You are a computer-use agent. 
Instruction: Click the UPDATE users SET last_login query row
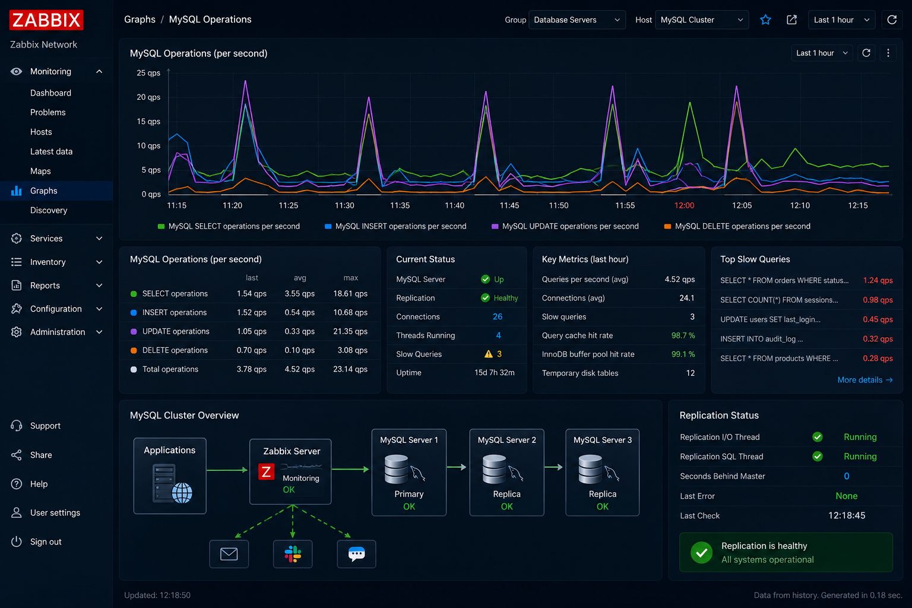806,319
